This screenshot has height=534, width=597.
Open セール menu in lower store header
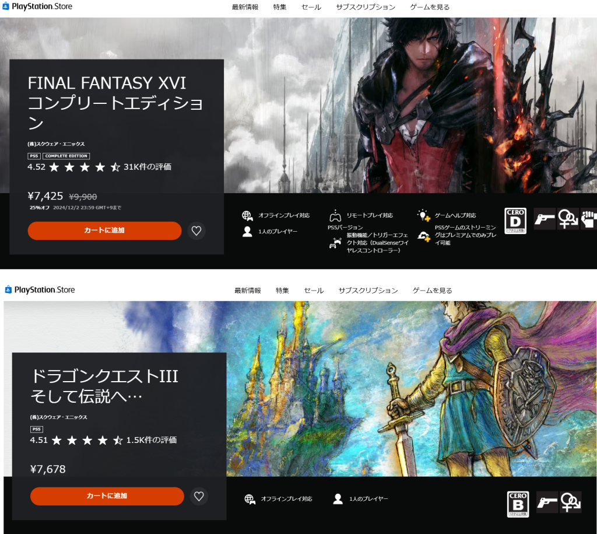314,291
